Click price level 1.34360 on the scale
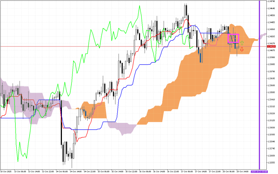The image size is (278, 174). click(271, 29)
